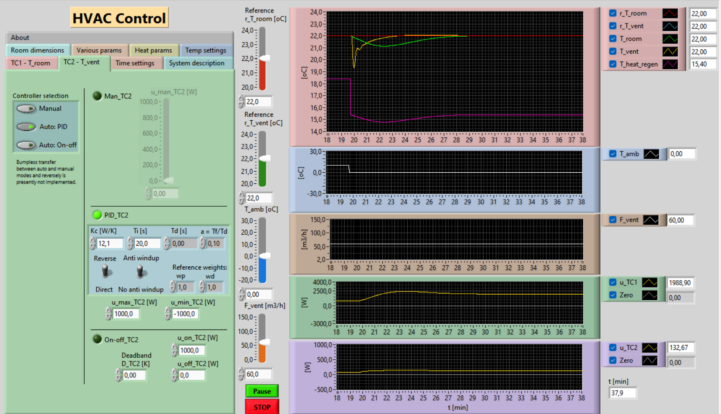Flip the Reverse/Direct switch to Direct
The width and height of the screenshot is (721, 414).
point(105,272)
